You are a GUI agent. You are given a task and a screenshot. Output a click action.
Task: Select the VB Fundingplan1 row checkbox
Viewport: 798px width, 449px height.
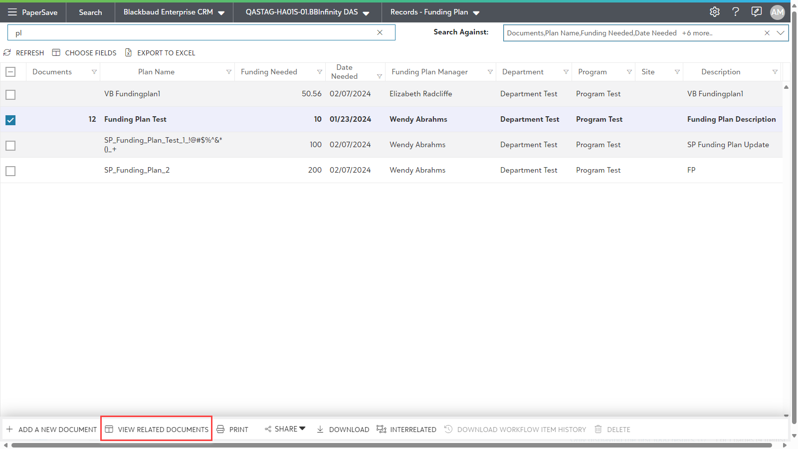tap(10, 95)
